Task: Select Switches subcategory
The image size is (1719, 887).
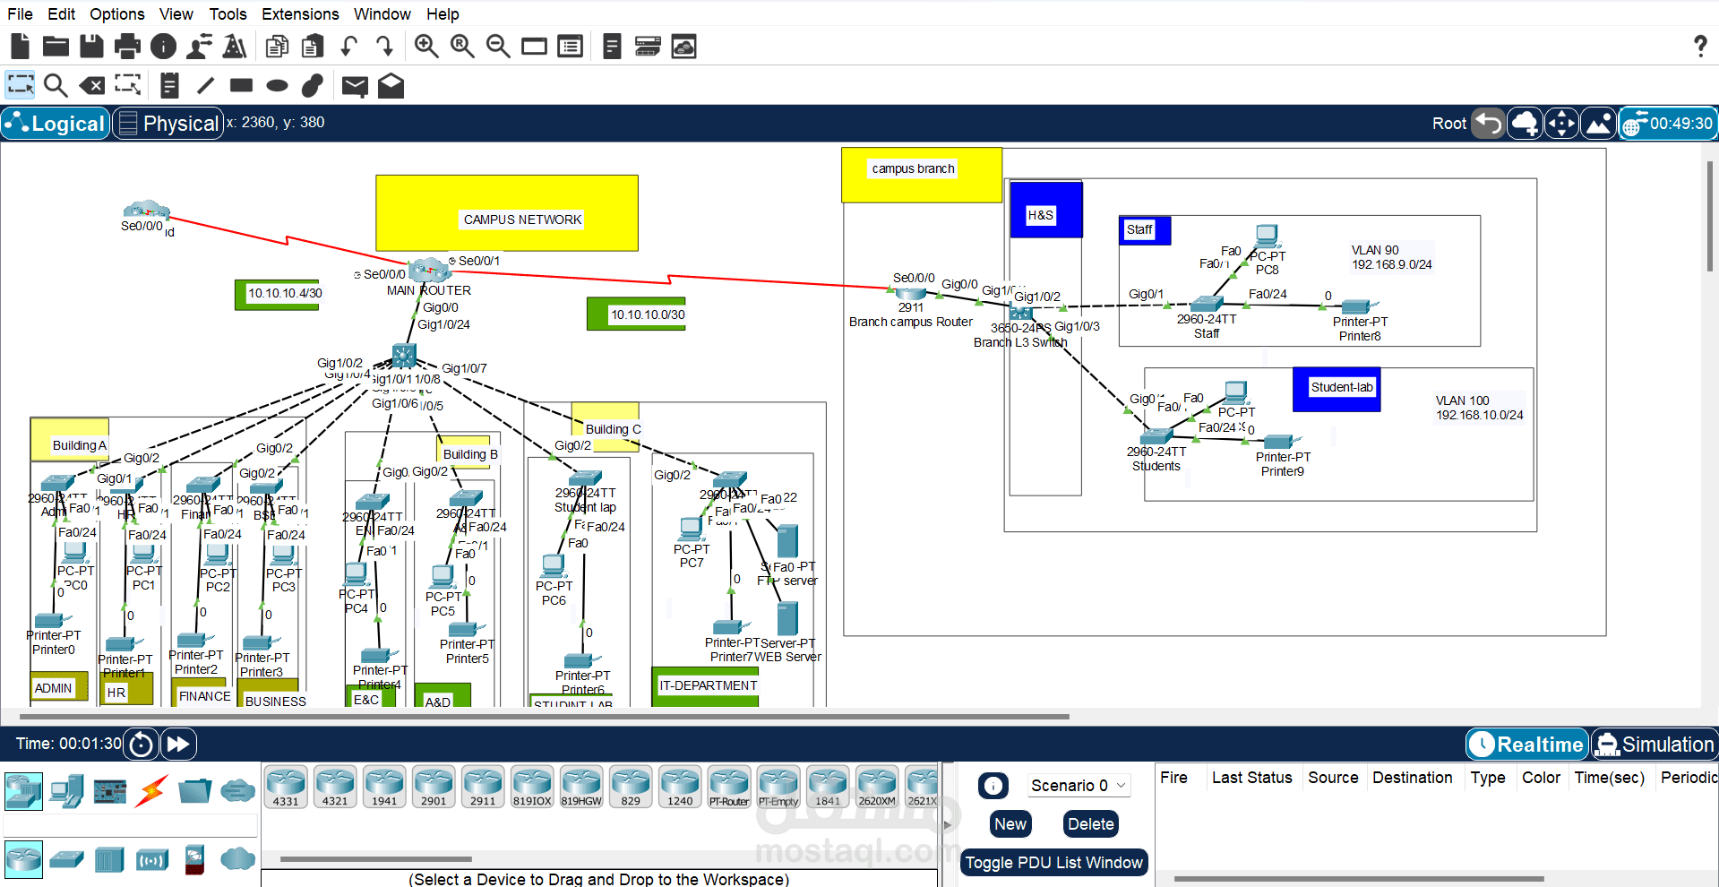Action: tap(66, 860)
